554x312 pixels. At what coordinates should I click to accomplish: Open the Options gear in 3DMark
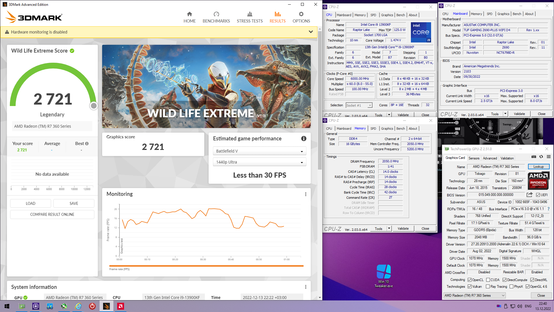301,17
